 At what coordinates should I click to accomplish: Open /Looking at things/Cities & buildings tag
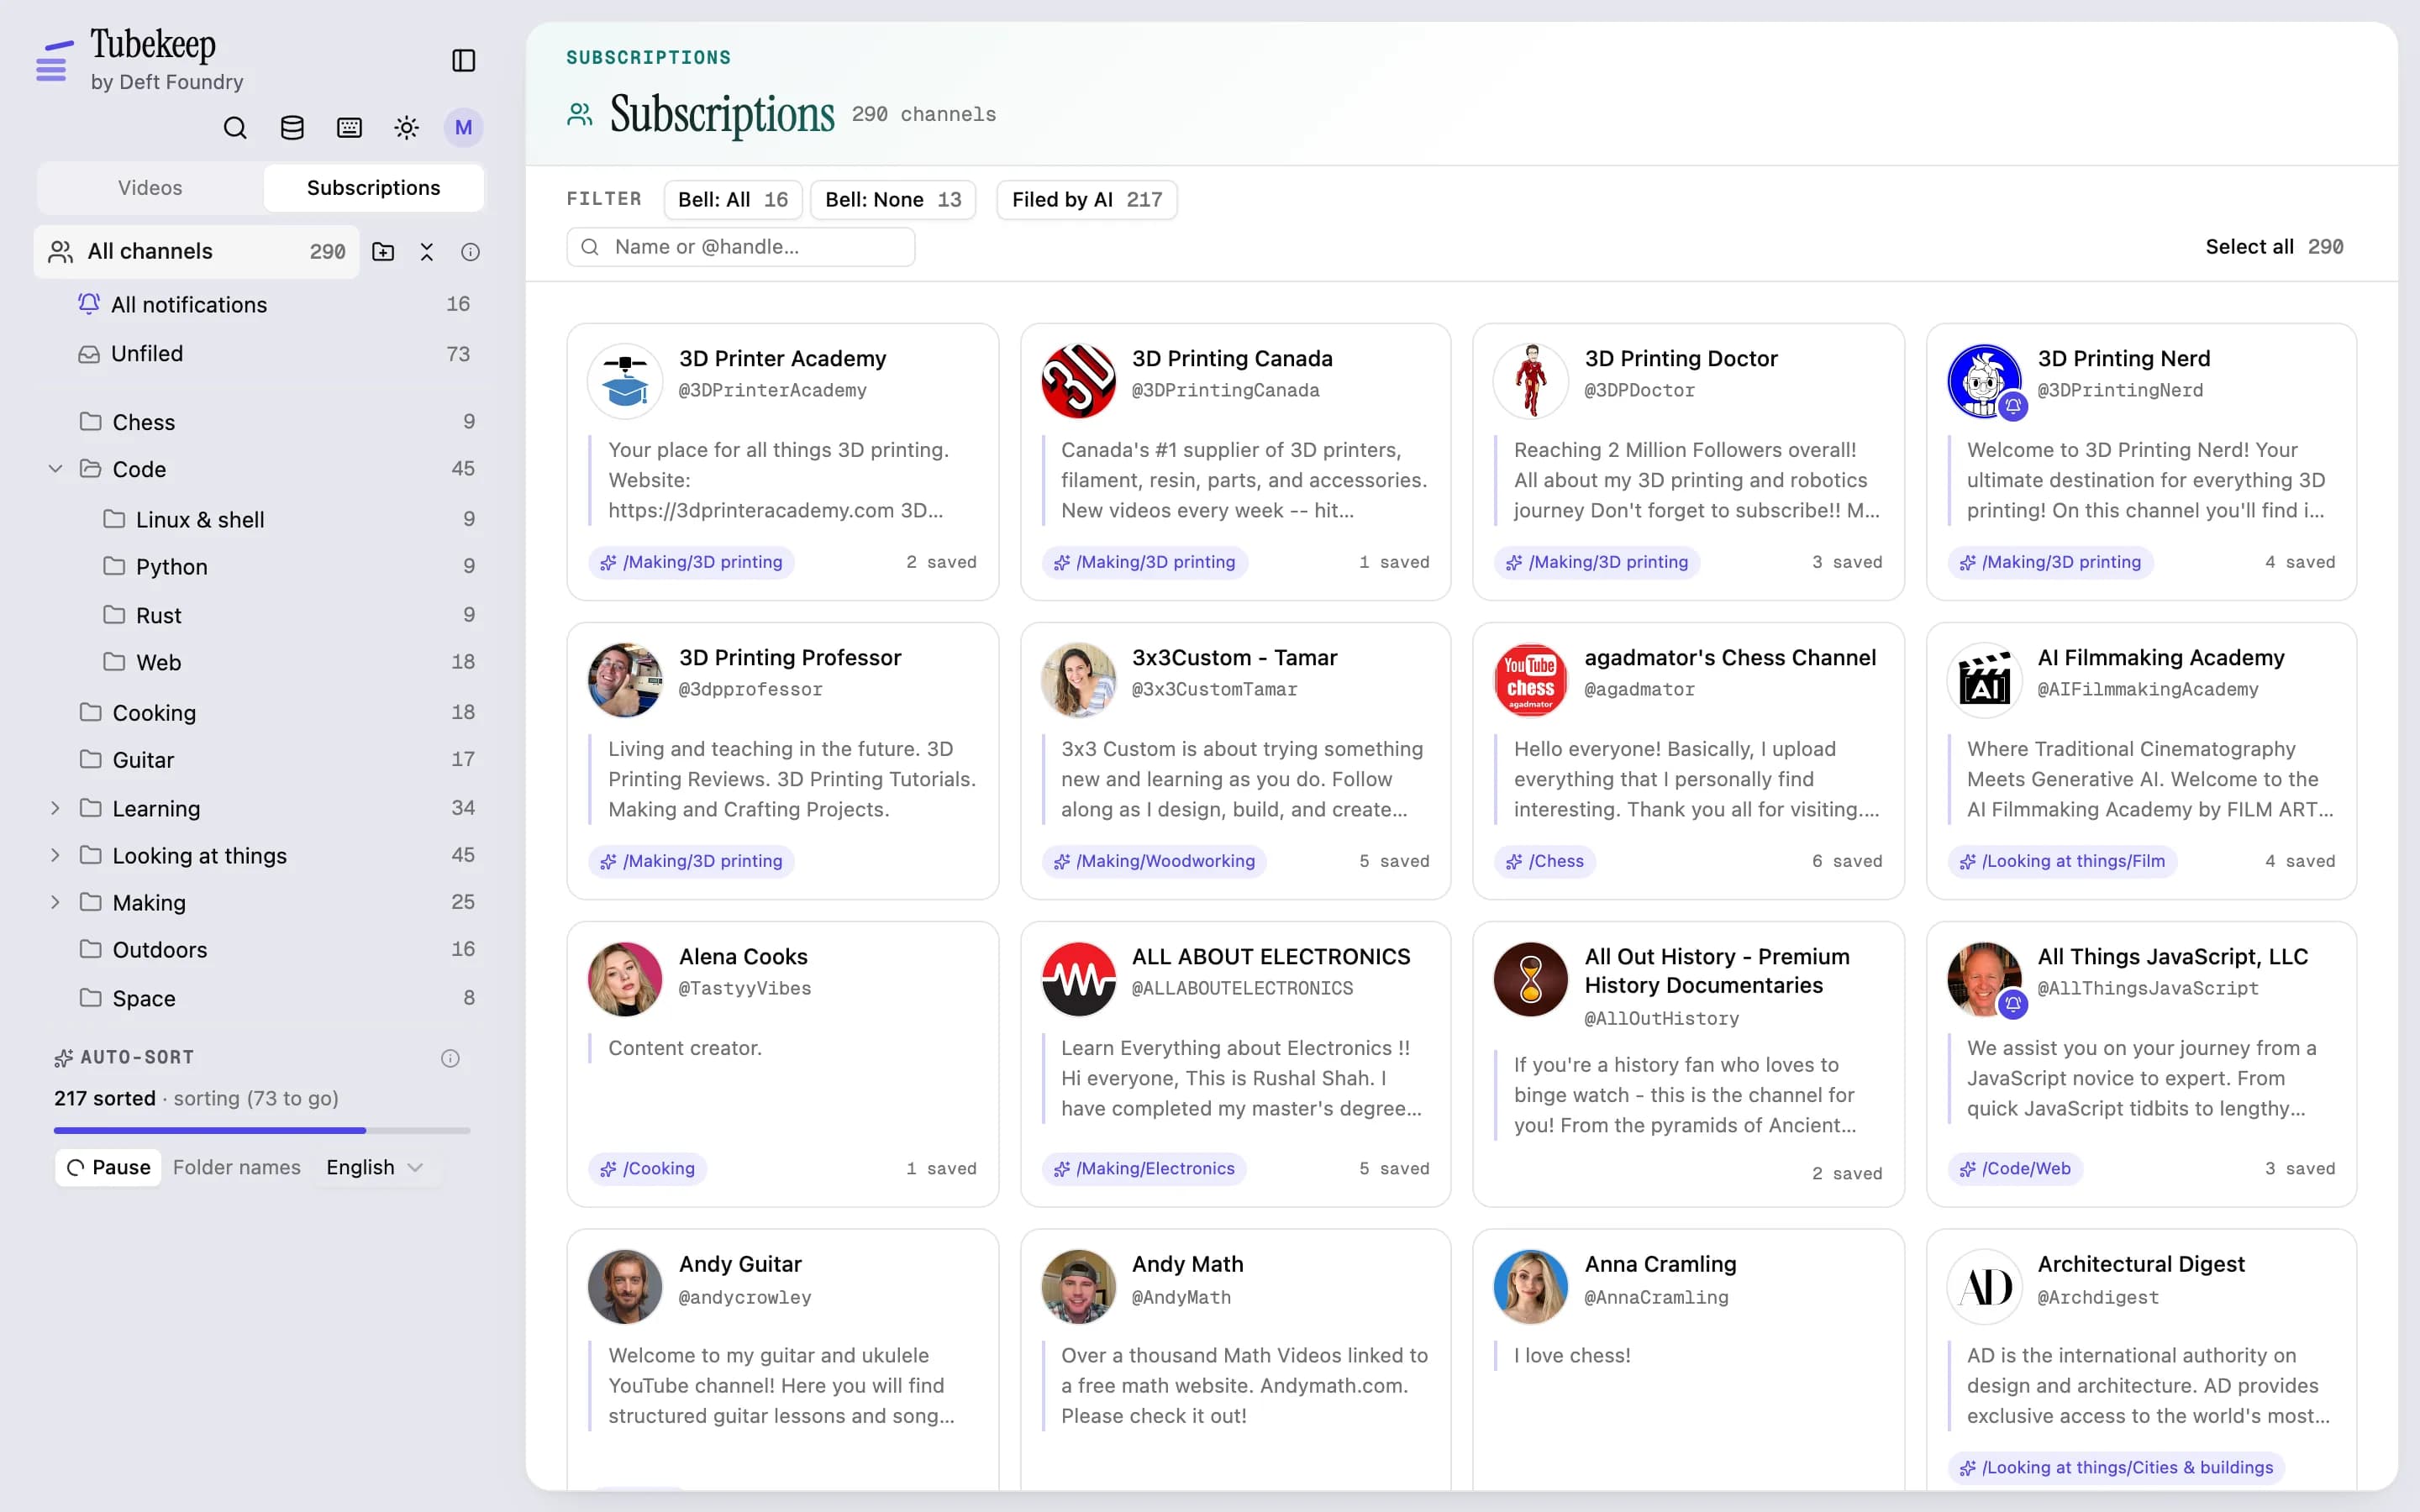2116,1467
